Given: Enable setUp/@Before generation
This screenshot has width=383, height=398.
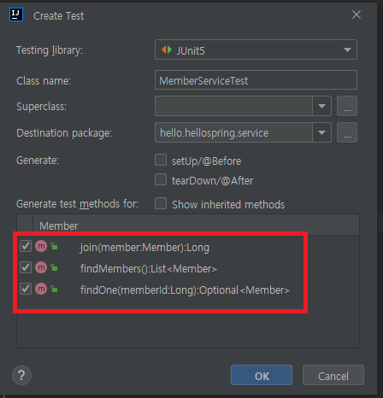Looking at the screenshot, I should pos(161,160).
